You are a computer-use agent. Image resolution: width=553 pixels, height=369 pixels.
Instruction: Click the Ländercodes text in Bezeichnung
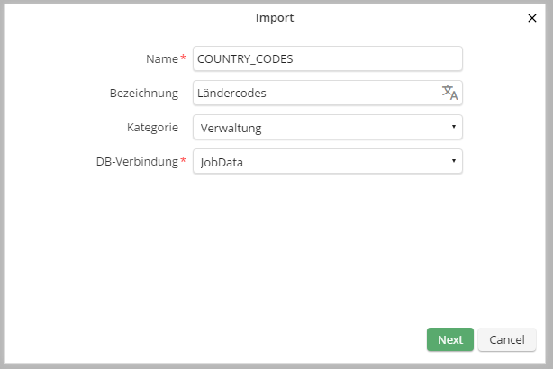coord(232,93)
